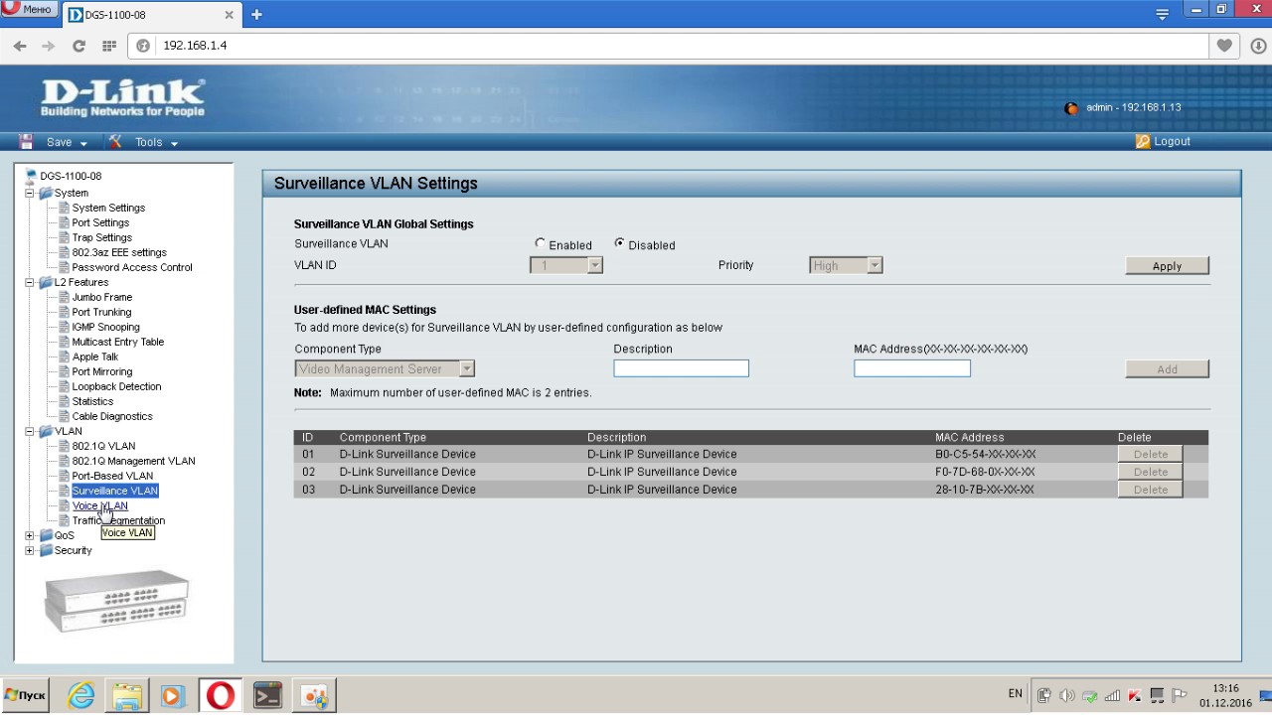The image size is (1272, 715).
Task: Open File Explorer from the taskbar
Action: click(126, 695)
